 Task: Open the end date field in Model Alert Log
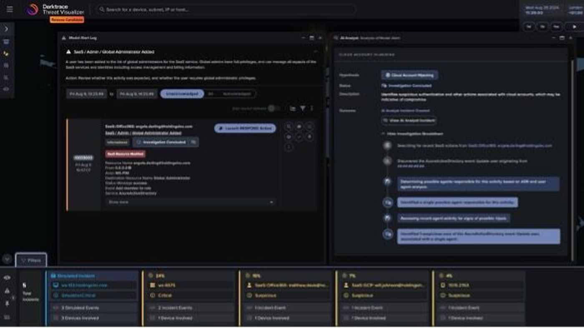137,94
